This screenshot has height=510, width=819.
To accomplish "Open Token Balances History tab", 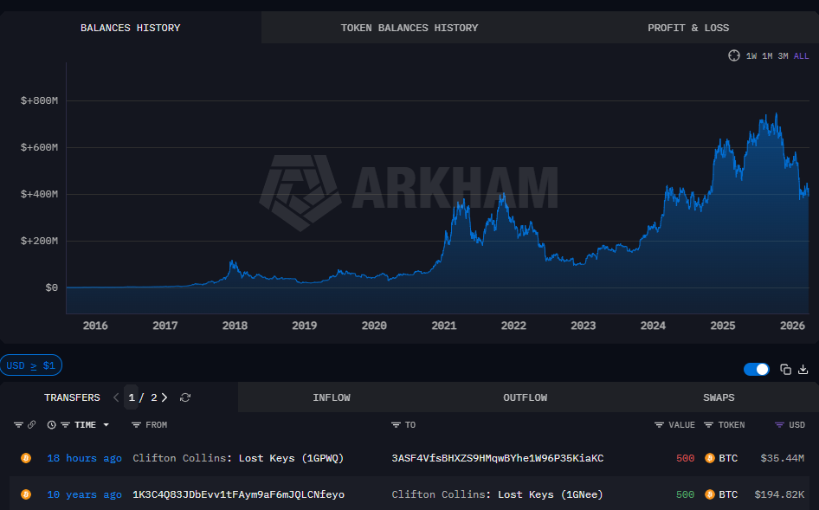I will tap(409, 28).
